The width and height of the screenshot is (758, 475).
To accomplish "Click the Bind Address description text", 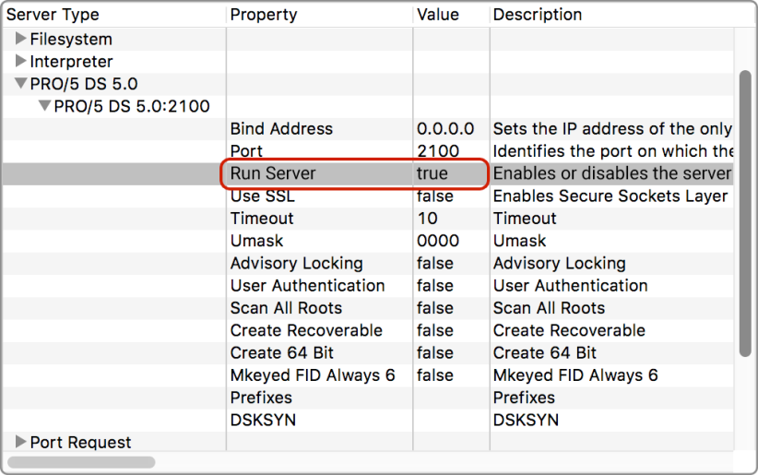I will [x=612, y=129].
